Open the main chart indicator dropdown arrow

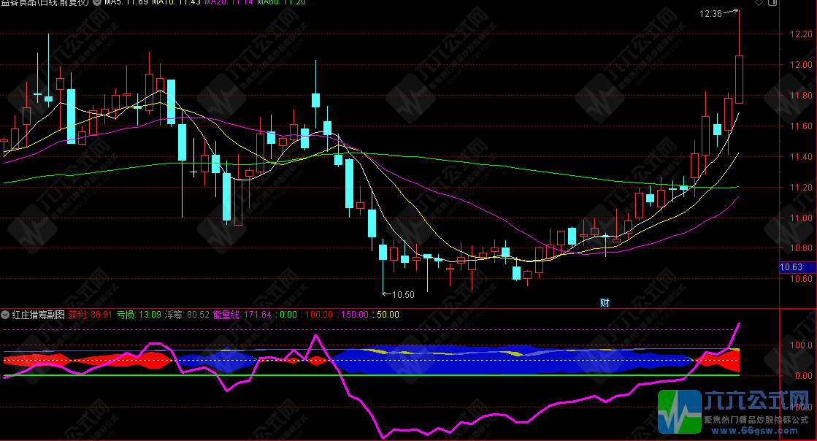[x=98, y=3]
